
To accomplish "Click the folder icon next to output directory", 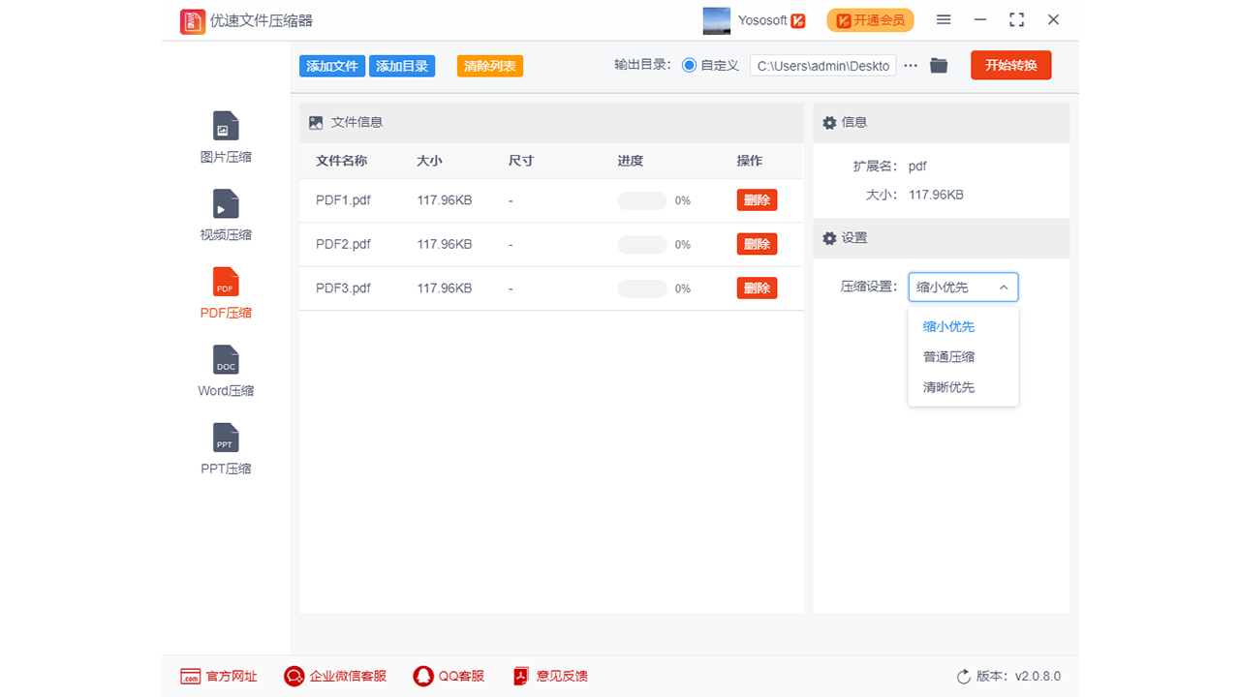I will tap(938, 66).
